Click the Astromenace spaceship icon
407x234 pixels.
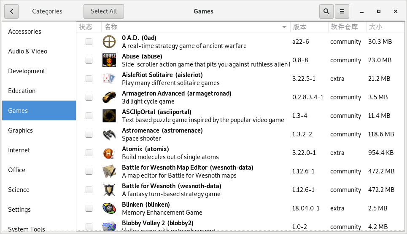109,134
